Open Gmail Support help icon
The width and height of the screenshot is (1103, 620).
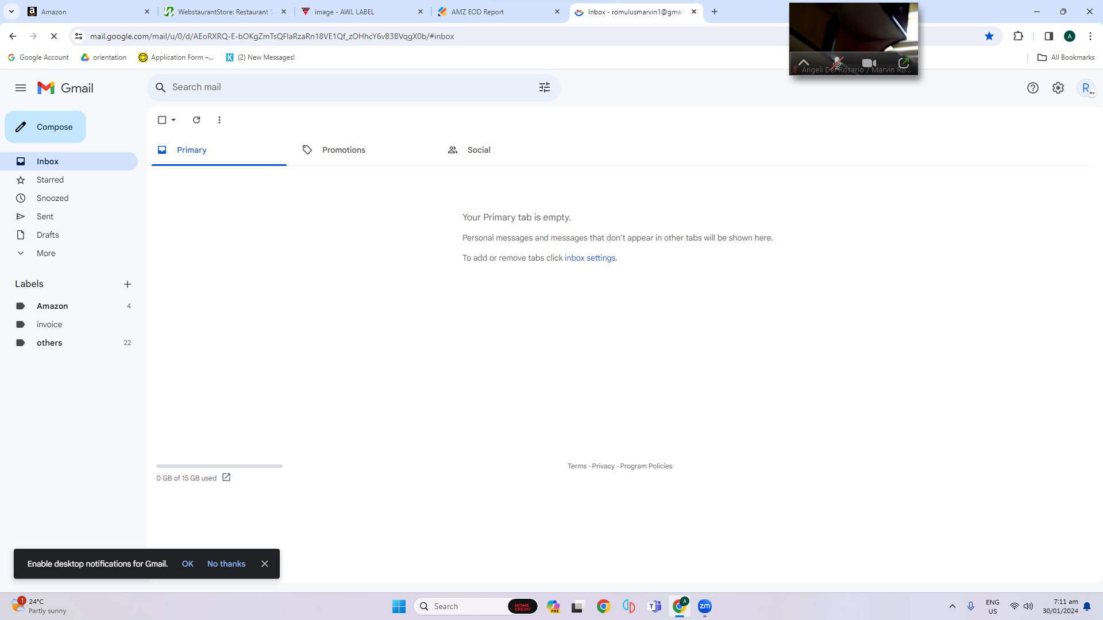1033,88
